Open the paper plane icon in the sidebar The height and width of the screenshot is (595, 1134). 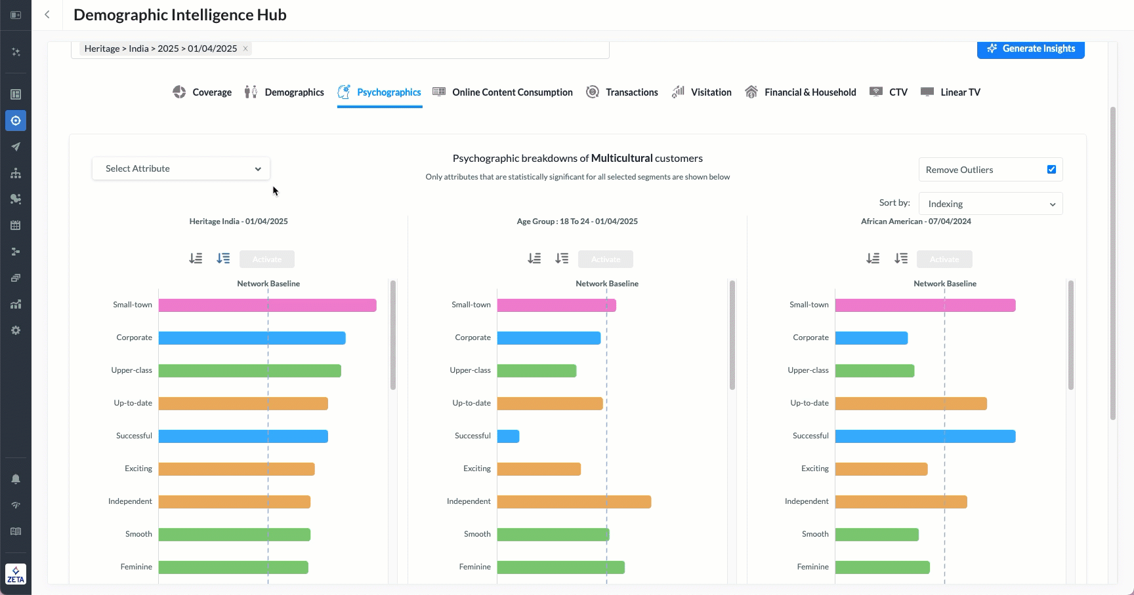[x=16, y=147]
